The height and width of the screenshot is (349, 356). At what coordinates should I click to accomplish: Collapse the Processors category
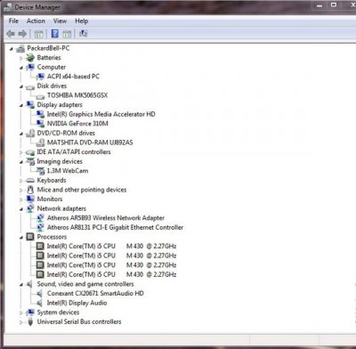point(21,238)
